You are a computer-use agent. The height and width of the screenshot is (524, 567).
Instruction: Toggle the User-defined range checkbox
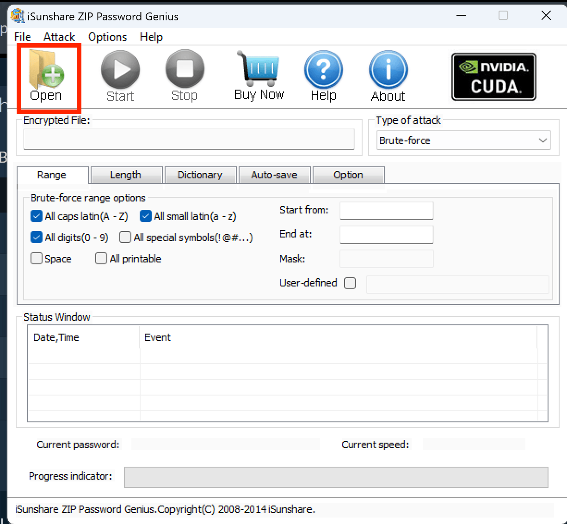click(x=350, y=283)
